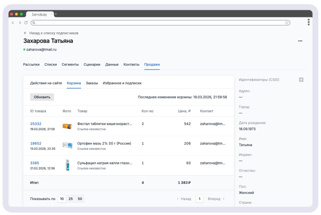Screen dimensions: 321x215
Task: Go back via 'Назад к списку подписчиков'
Action: [51, 33]
